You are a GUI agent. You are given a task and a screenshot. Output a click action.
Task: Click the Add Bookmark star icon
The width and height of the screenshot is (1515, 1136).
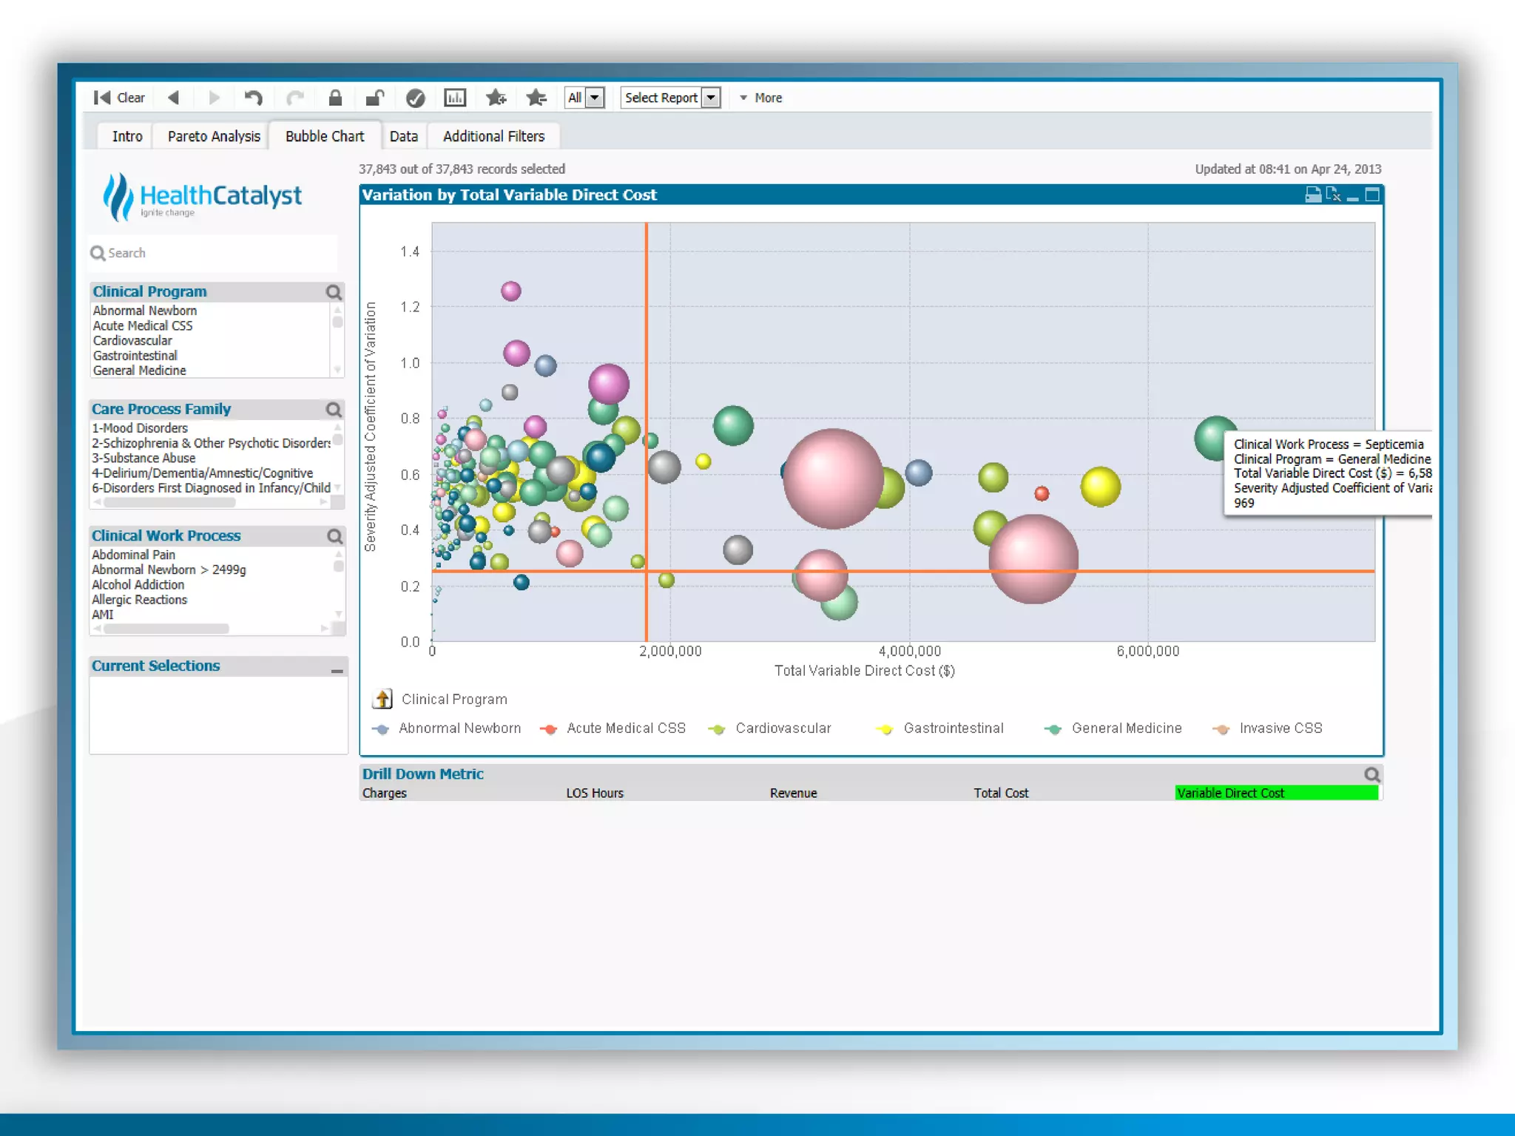tap(496, 98)
